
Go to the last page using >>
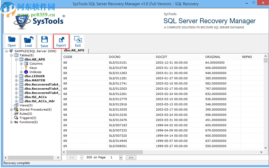coord(131,157)
